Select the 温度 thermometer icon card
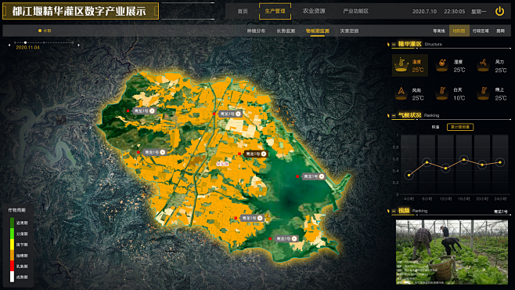Image resolution: width=515 pixels, height=290 pixels. click(410, 65)
